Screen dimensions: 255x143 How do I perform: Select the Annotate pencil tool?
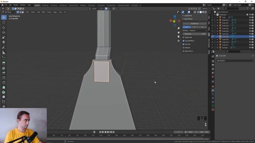pos(4,48)
